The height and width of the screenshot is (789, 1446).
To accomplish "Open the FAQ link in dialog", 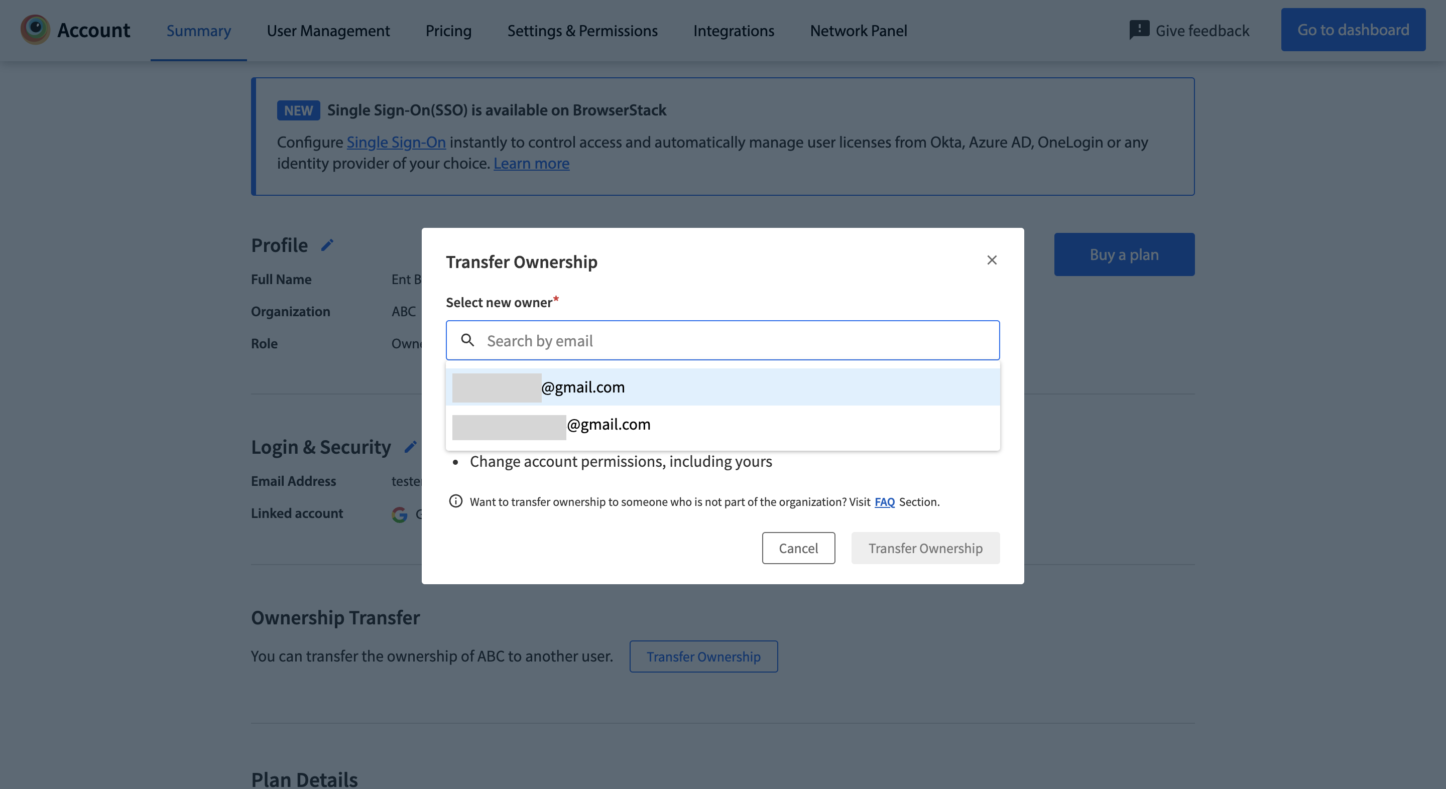I will click(884, 502).
